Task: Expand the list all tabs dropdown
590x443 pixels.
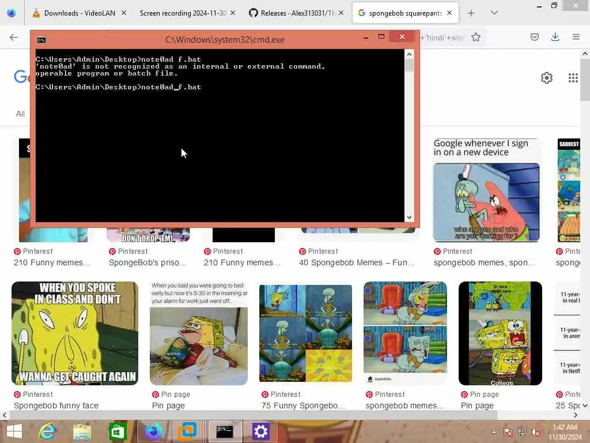Action: [x=494, y=13]
